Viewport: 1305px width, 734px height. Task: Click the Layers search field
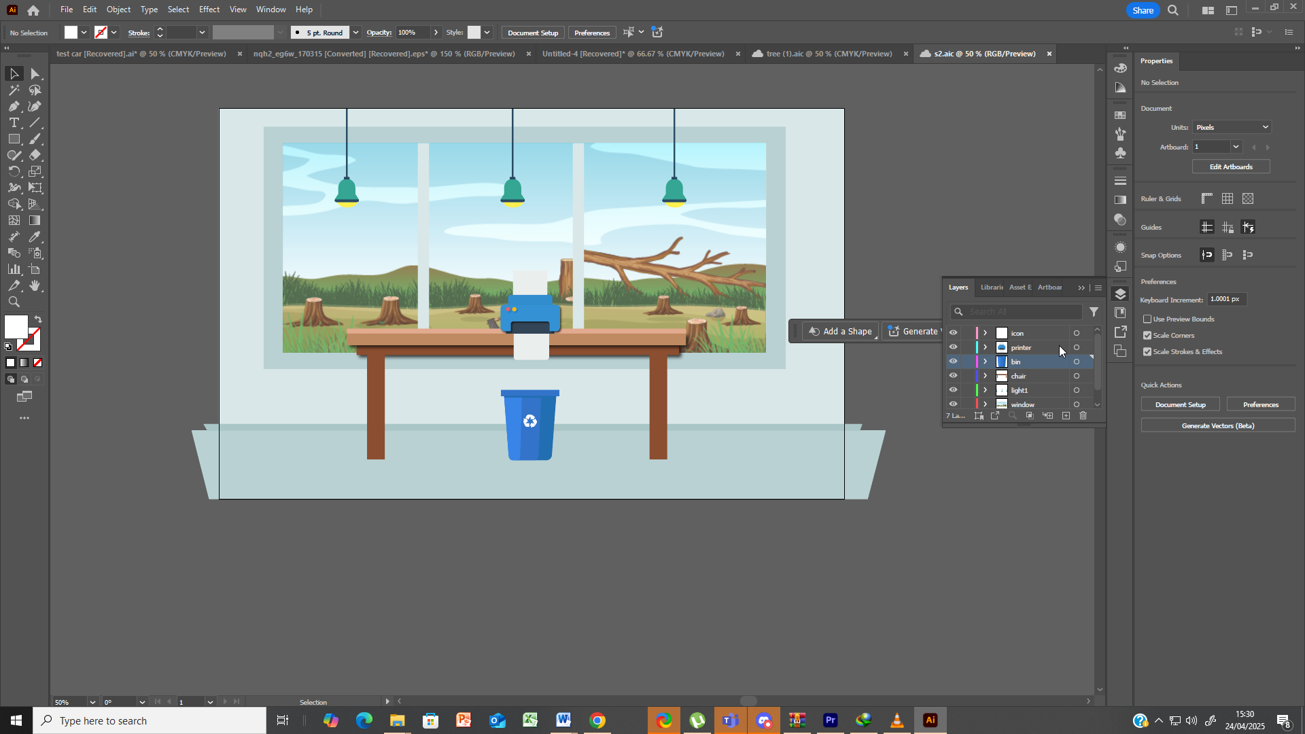(1022, 312)
